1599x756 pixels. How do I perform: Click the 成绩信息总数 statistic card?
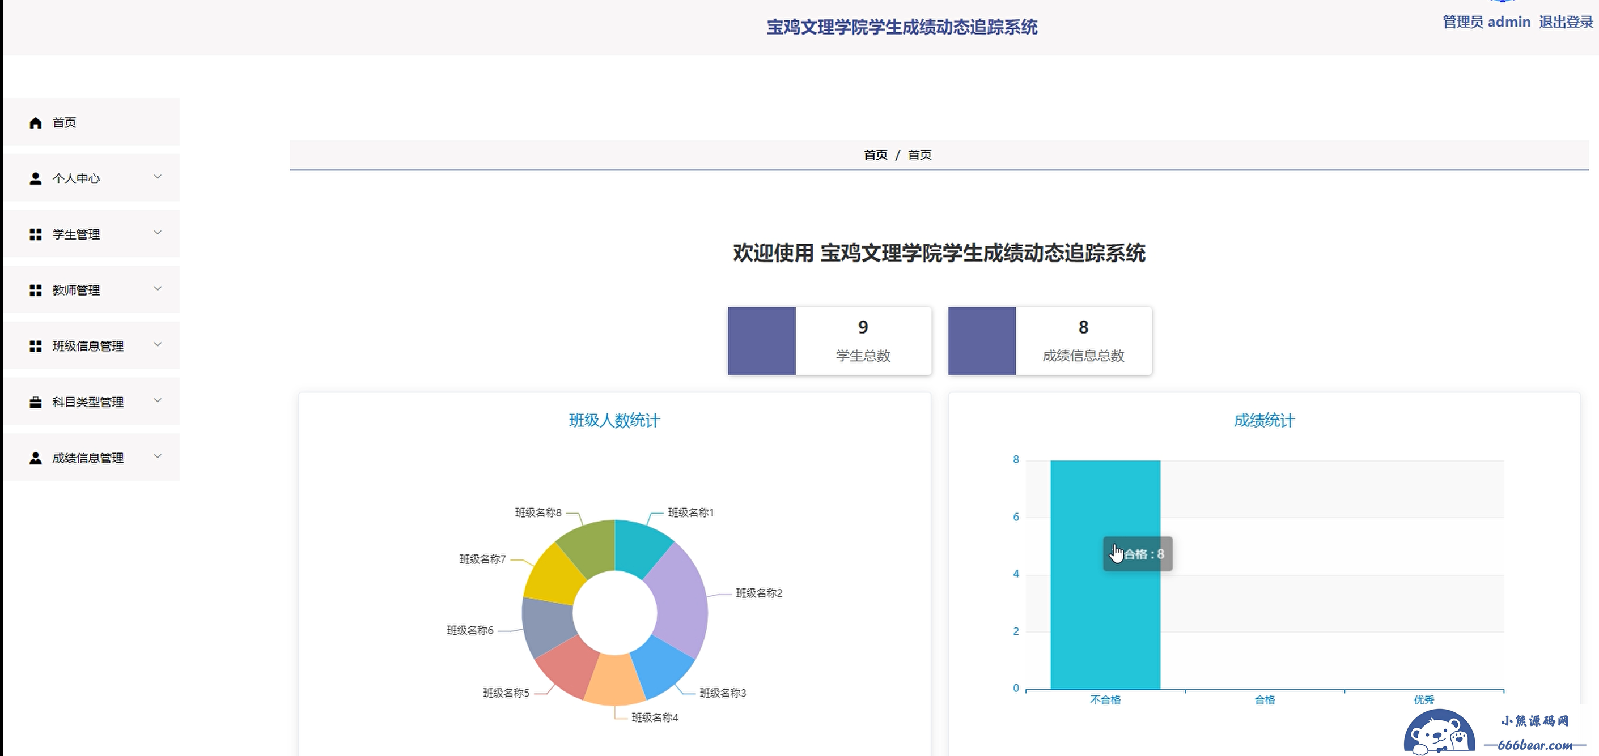(x=1083, y=340)
